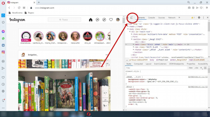This screenshot has height=117, width=210.
Task: Open bookmarks star in Opera sidebar
Action: (3, 22)
